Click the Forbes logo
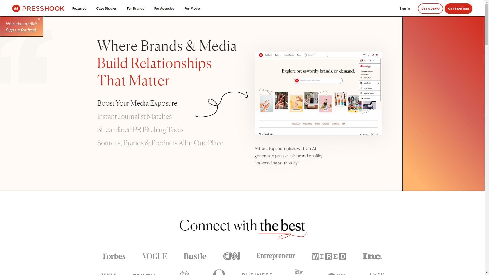Viewport: 489px width, 275px height. pyautogui.click(x=114, y=256)
